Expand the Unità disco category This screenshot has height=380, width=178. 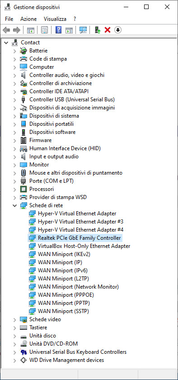pyautogui.click(x=15, y=336)
